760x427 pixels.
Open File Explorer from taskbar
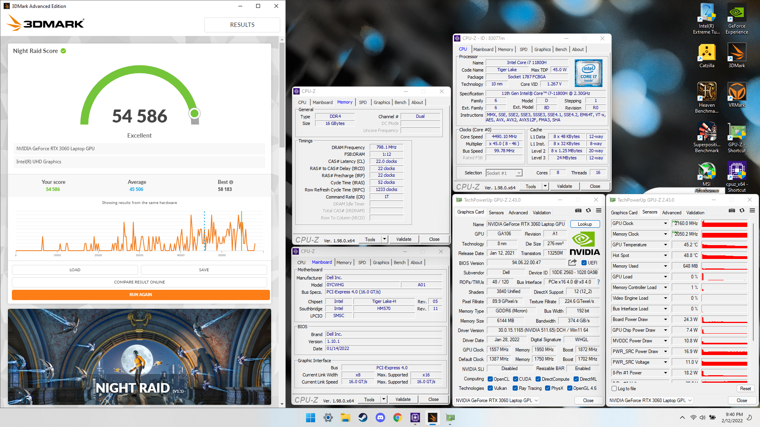345,418
